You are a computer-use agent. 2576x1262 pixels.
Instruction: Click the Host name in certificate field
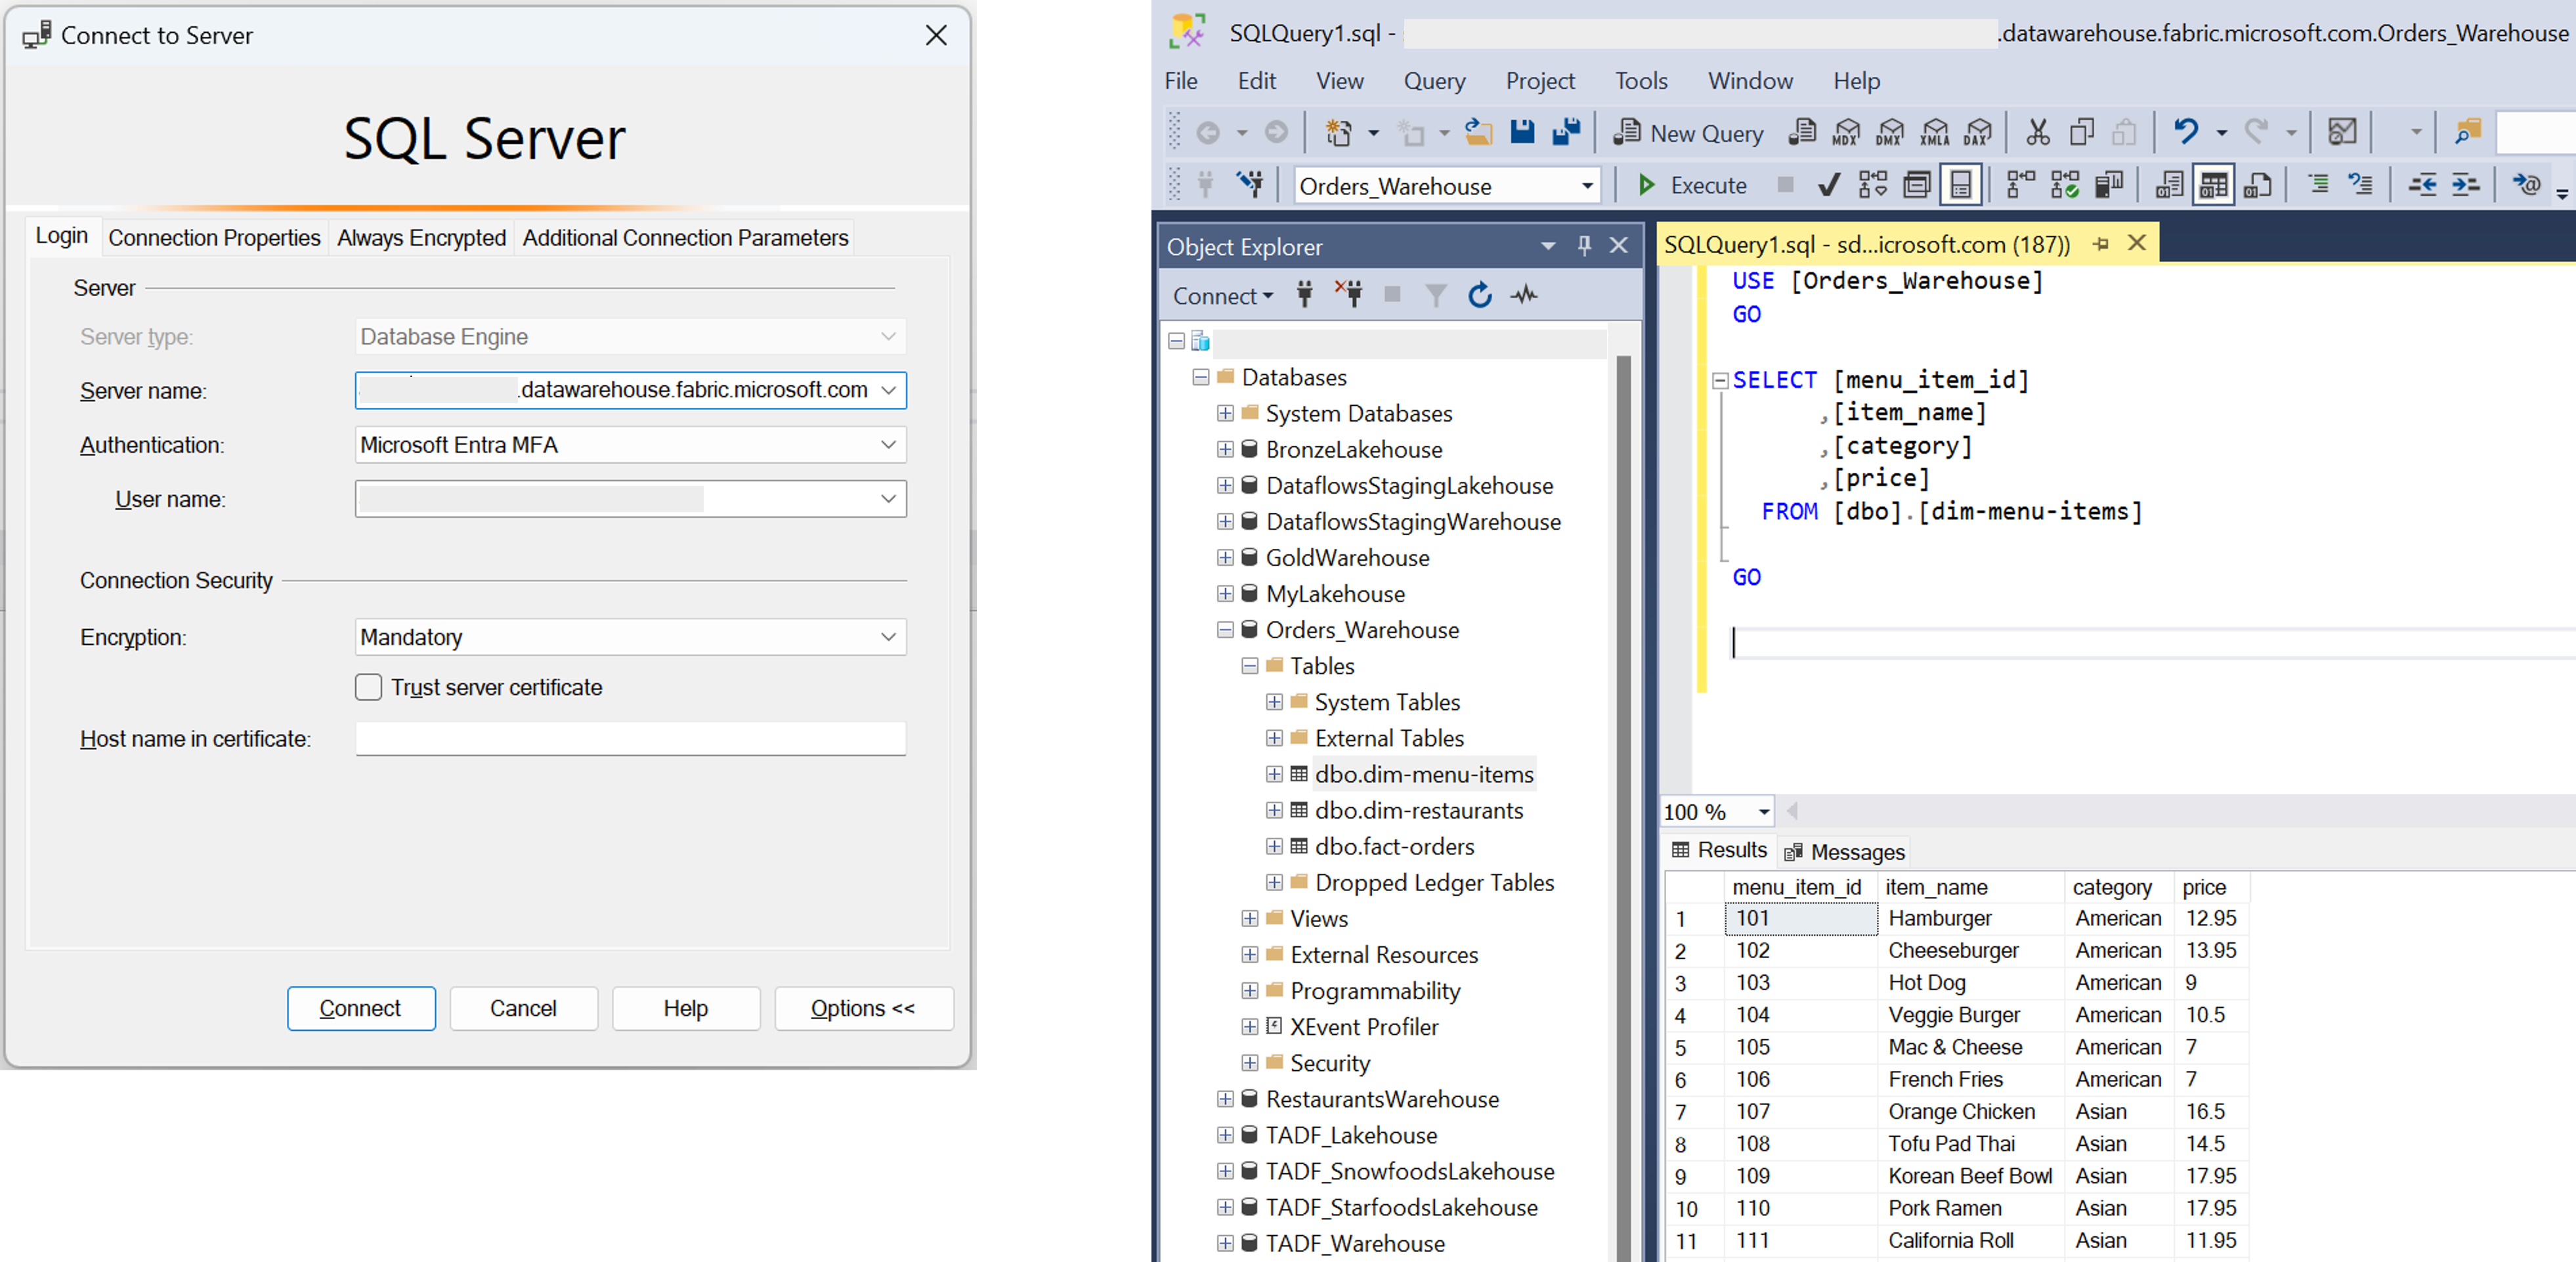(x=631, y=738)
